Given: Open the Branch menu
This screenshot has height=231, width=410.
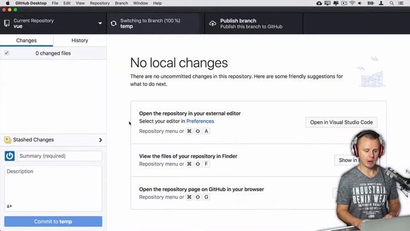Looking at the screenshot, I should click(121, 3).
